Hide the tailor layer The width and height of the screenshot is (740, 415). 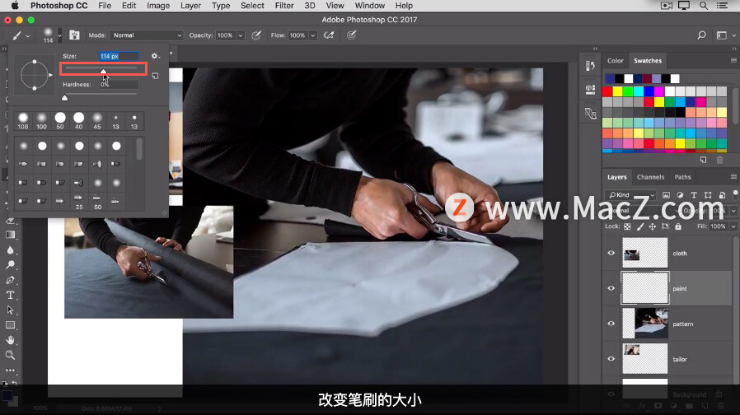[611, 359]
